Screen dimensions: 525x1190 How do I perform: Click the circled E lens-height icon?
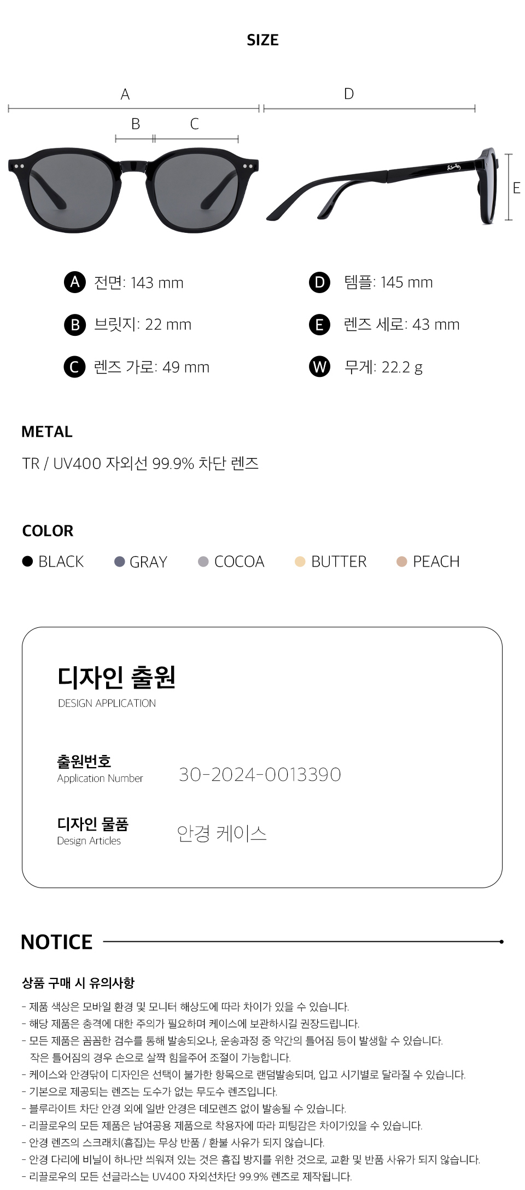point(319,325)
